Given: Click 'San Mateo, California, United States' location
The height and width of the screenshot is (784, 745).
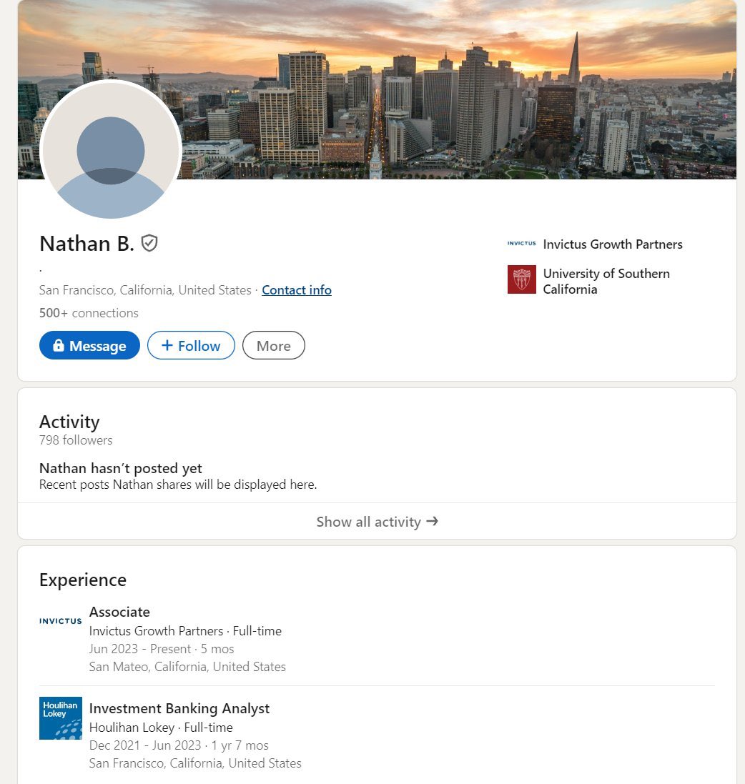Looking at the screenshot, I should pyautogui.click(x=187, y=667).
